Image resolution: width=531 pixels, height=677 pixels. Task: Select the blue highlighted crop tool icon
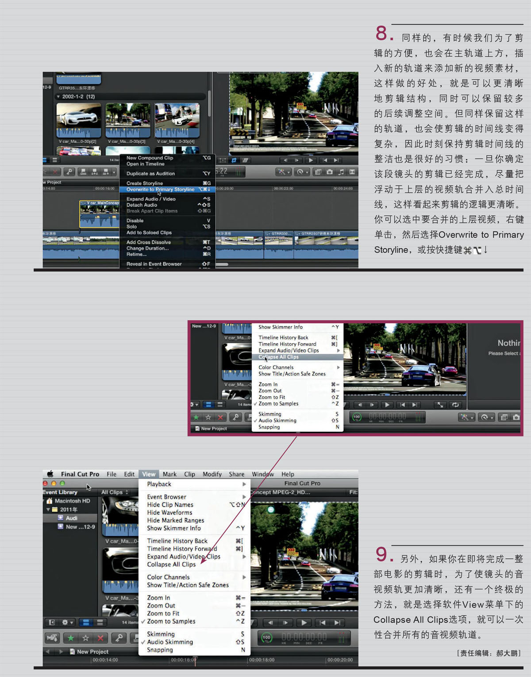click(x=234, y=160)
